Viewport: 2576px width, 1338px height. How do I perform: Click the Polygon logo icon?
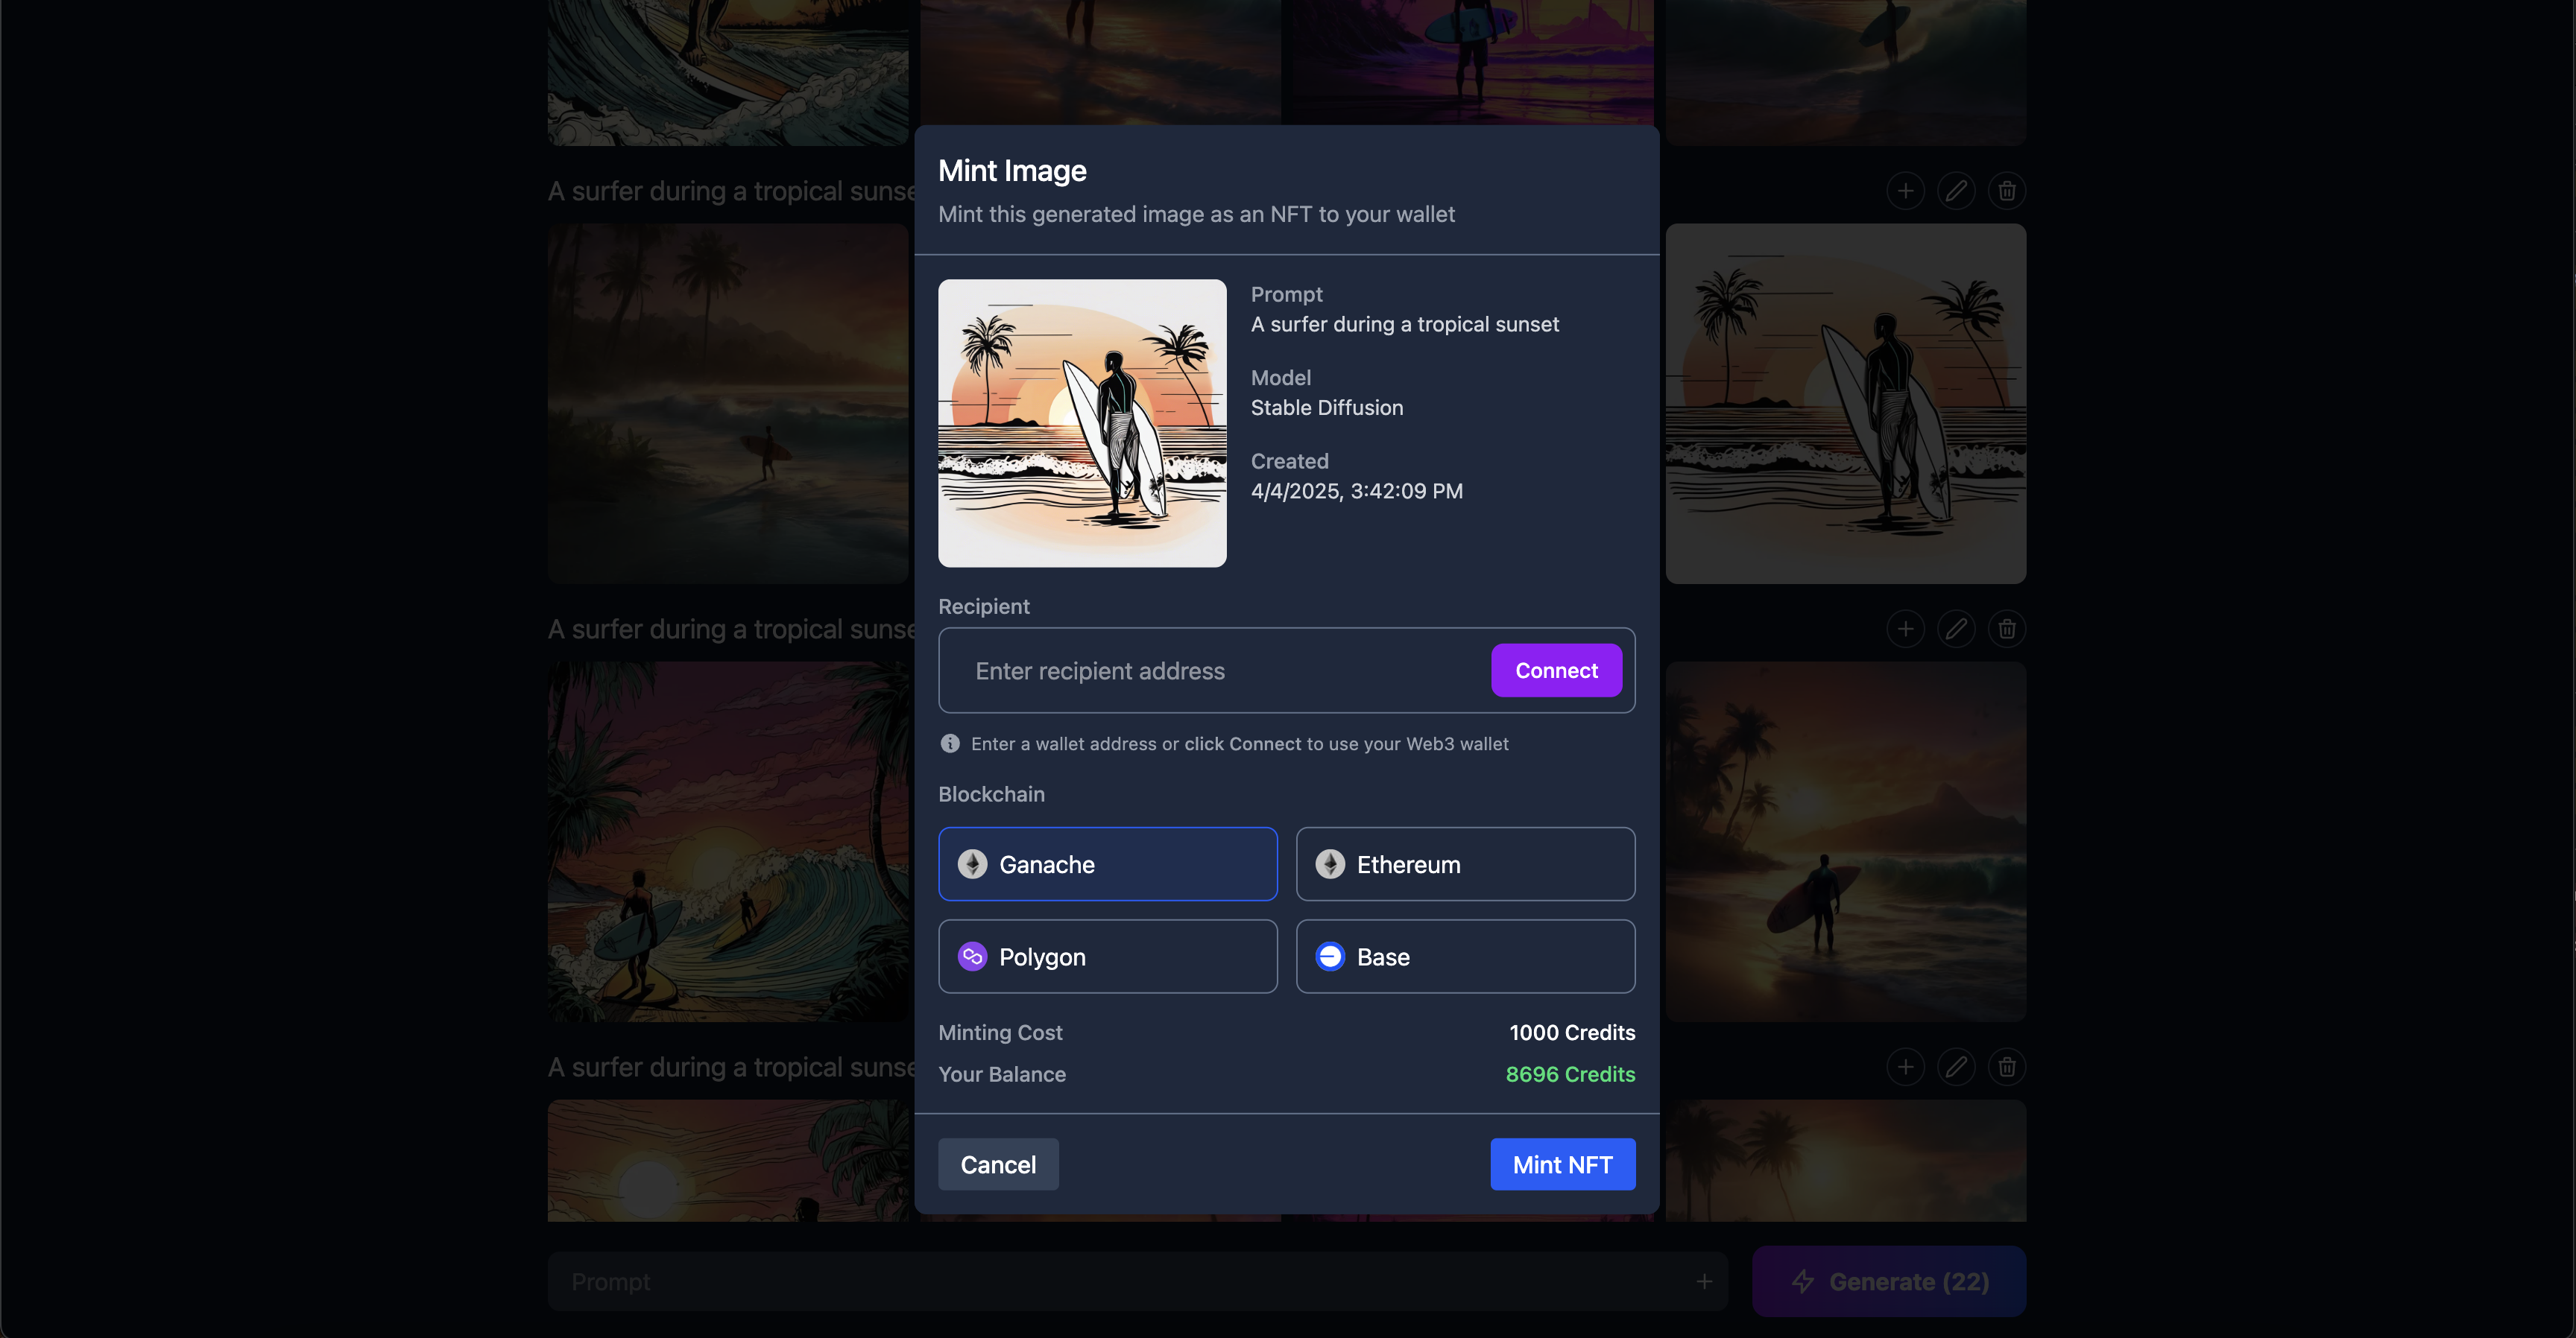point(971,957)
